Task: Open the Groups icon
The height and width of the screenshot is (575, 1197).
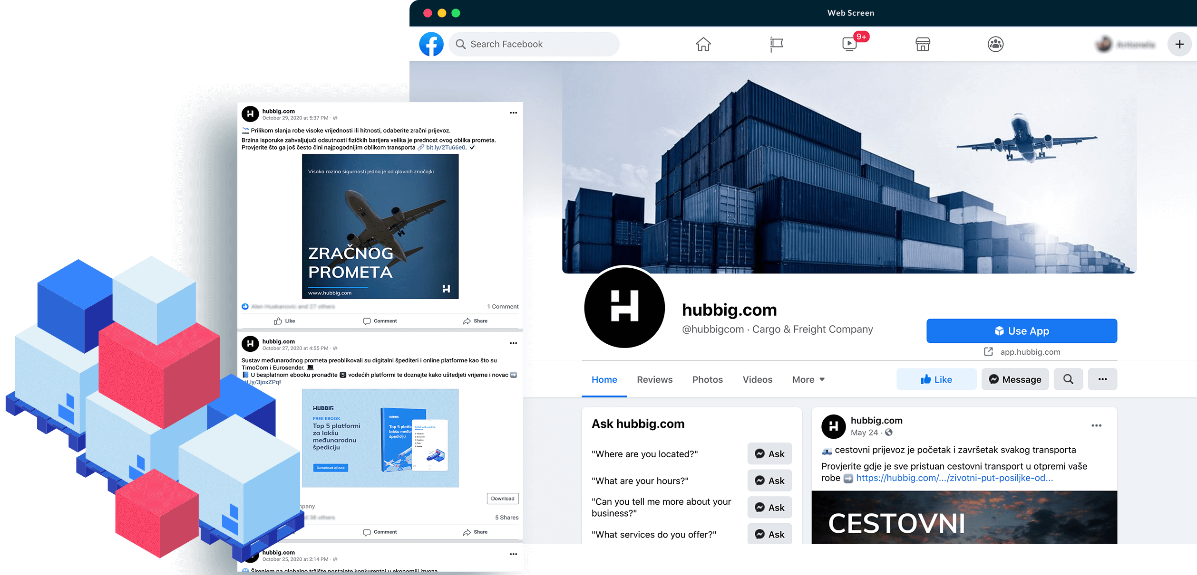Action: coord(995,44)
